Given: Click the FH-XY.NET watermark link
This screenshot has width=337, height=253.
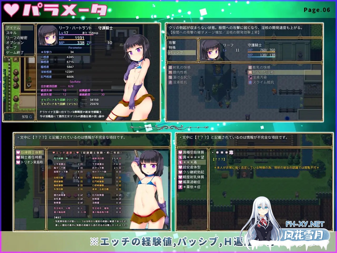Looking at the screenshot, I should pyautogui.click(x=305, y=224).
